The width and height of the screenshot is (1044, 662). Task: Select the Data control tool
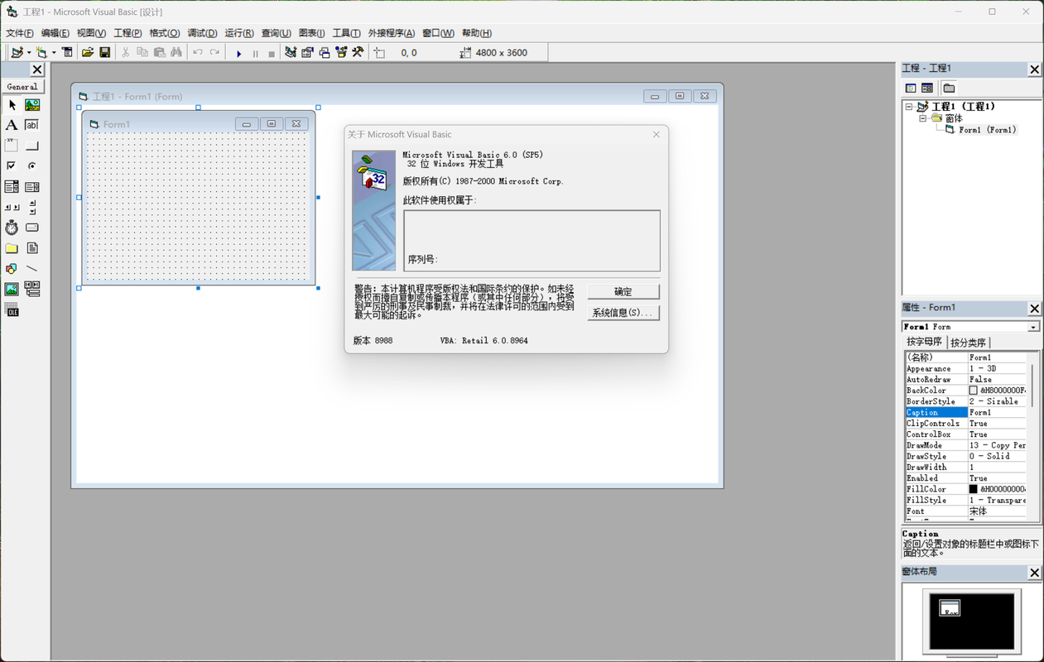point(32,290)
